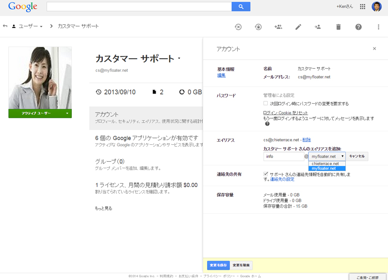Open the myfloater.net domain dropdown
Viewport: 388px width, 280px height.
327,156
